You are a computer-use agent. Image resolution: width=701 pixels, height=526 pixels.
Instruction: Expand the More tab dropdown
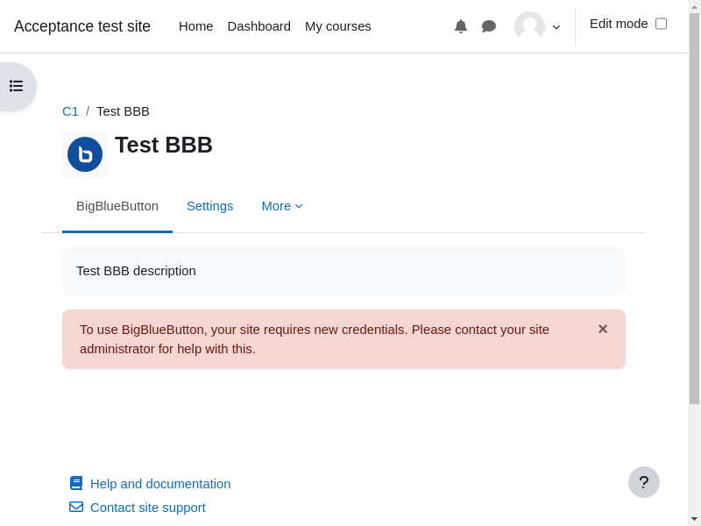point(282,206)
